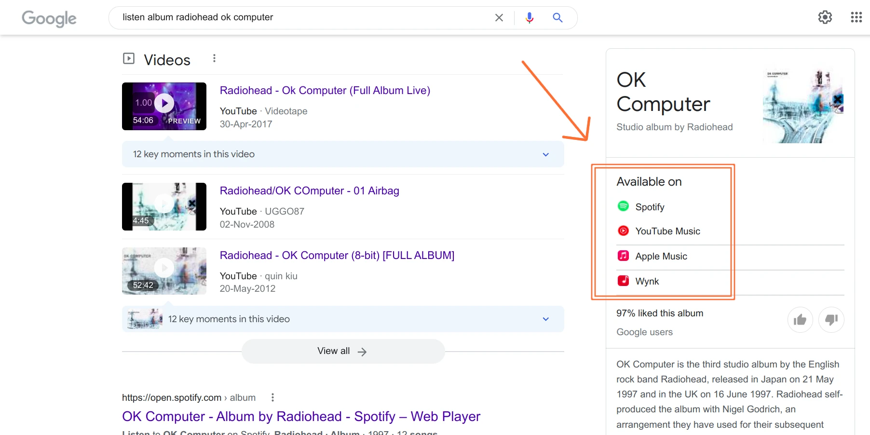The image size is (870, 435).
Task: Click the blue magnifier search icon
Action: (x=557, y=18)
